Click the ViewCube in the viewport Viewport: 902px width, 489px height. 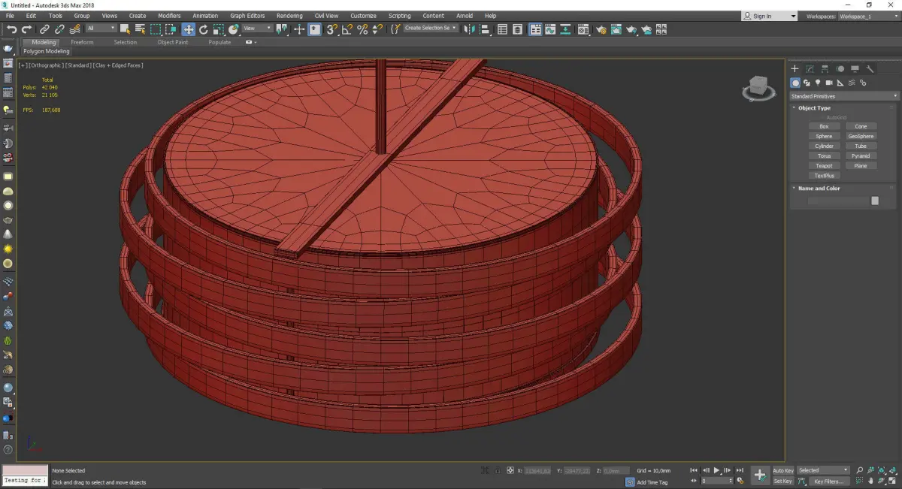click(759, 89)
